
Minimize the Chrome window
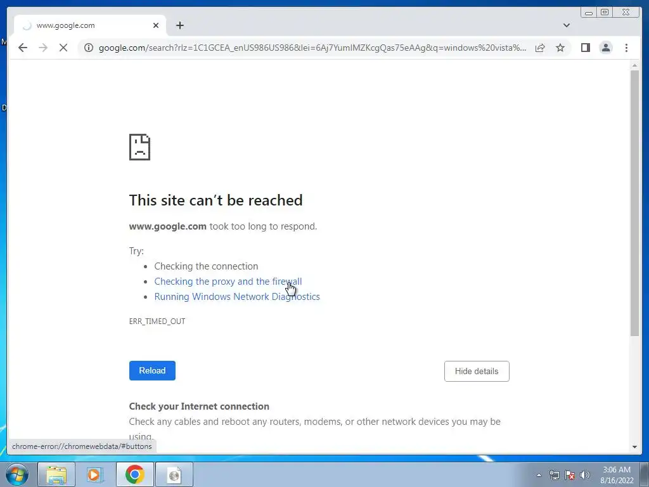point(589,13)
